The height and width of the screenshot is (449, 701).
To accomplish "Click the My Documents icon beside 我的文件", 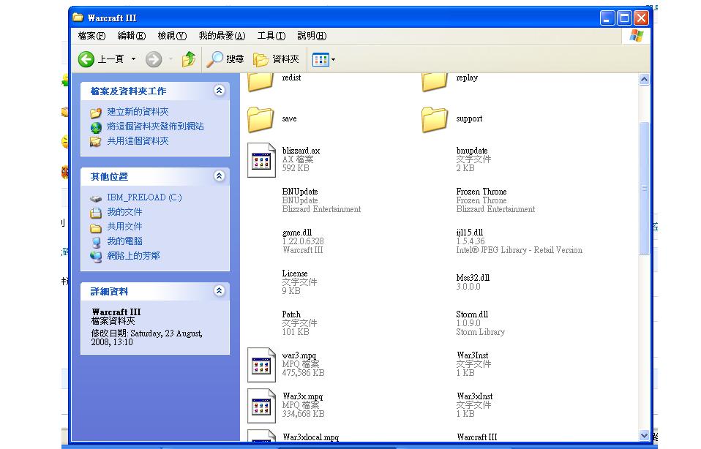I will tap(96, 213).
